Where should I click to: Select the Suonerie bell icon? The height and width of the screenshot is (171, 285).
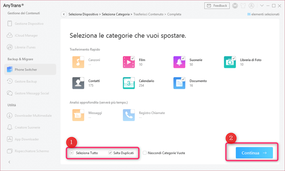[x=179, y=62]
